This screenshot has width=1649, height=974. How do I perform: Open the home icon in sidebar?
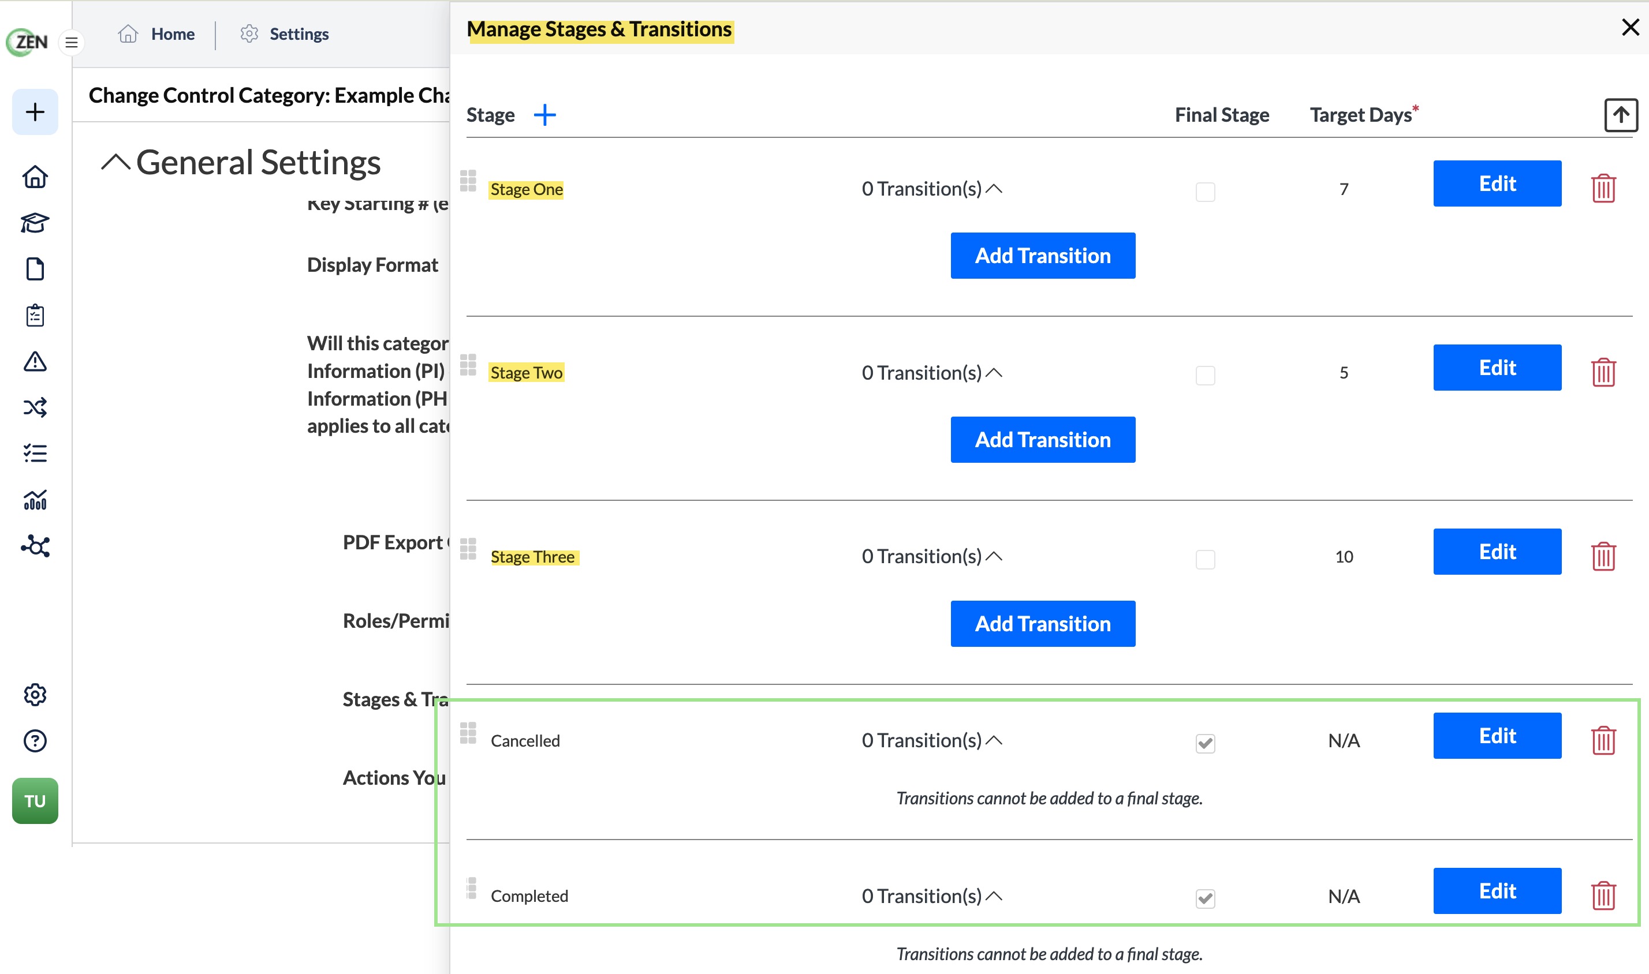[35, 177]
